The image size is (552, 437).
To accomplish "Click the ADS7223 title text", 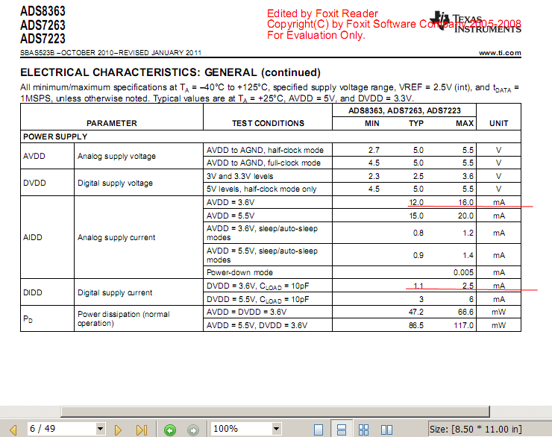I will point(43,38).
